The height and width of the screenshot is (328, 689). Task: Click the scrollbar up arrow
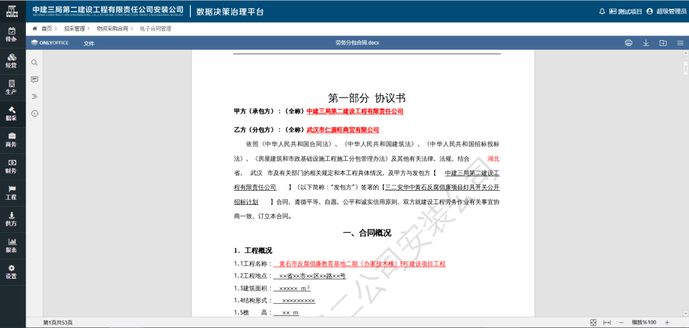coord(685,53)
